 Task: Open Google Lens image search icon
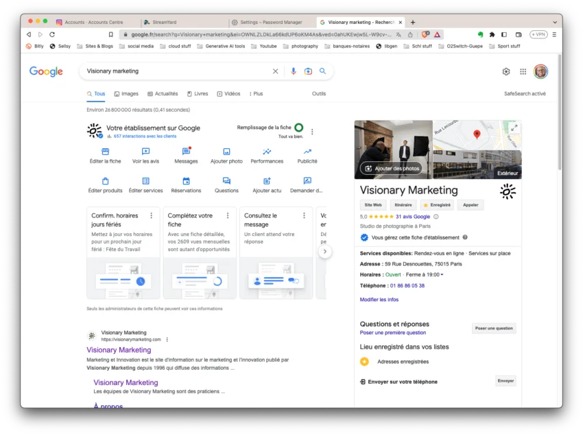click(x=308, y=71)
